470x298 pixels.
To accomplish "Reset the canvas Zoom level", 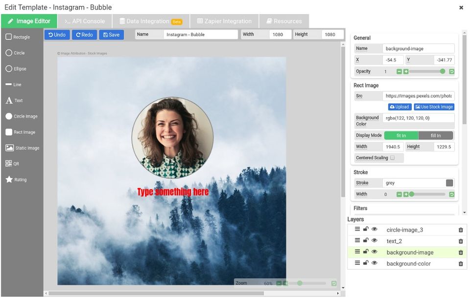I will (333, 283).
